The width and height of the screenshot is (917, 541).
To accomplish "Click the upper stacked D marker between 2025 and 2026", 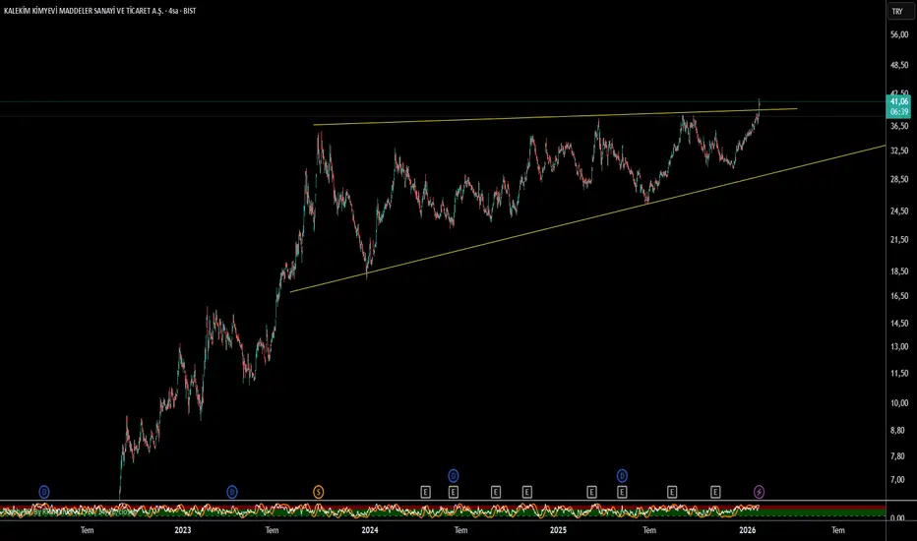I will [x=622, y=475].
